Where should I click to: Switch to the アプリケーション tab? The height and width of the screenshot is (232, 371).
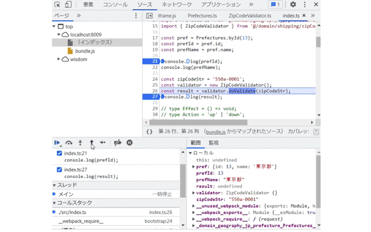[221, 5]
